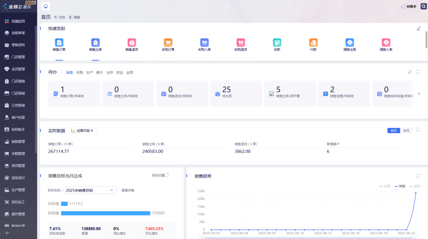Open the AI助手 assistant
This screenshot has height=239, width=428.
[408, 6]
